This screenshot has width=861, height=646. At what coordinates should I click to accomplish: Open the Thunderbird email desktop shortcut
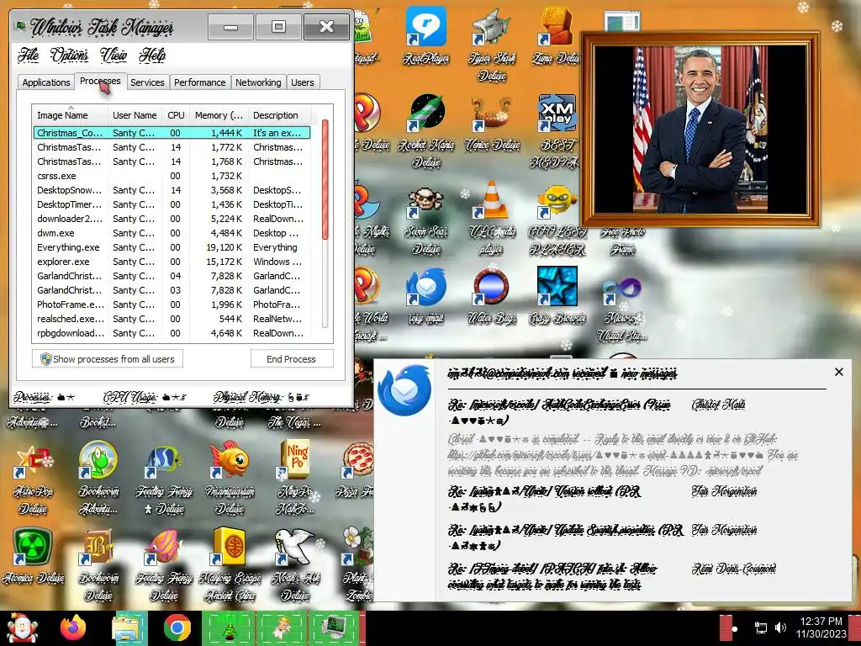pos(426,294)
